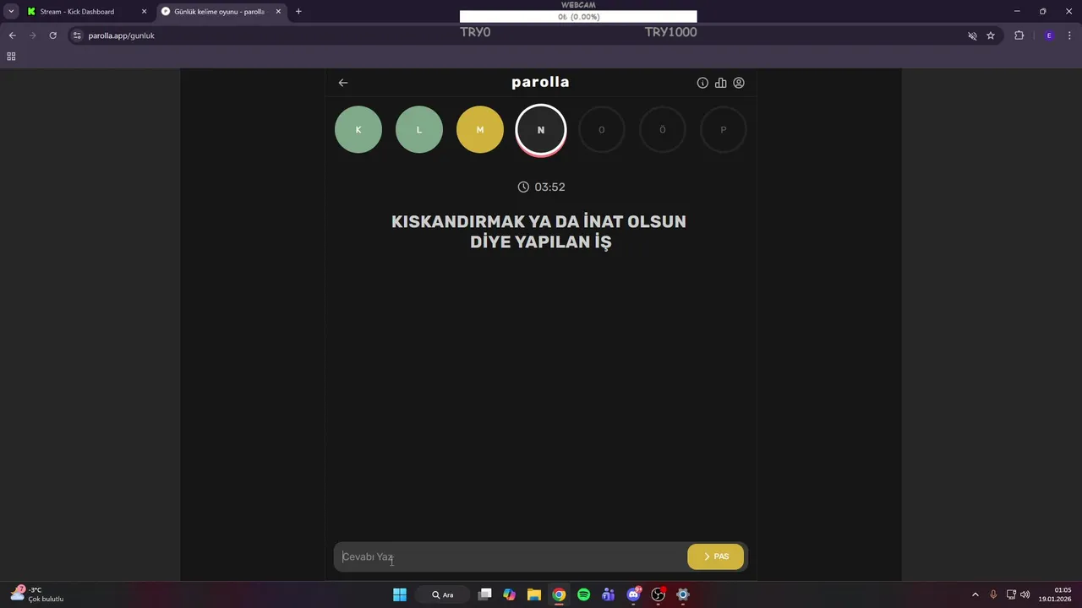
Task: Open Discord from the taskbar
Action: 634,594
